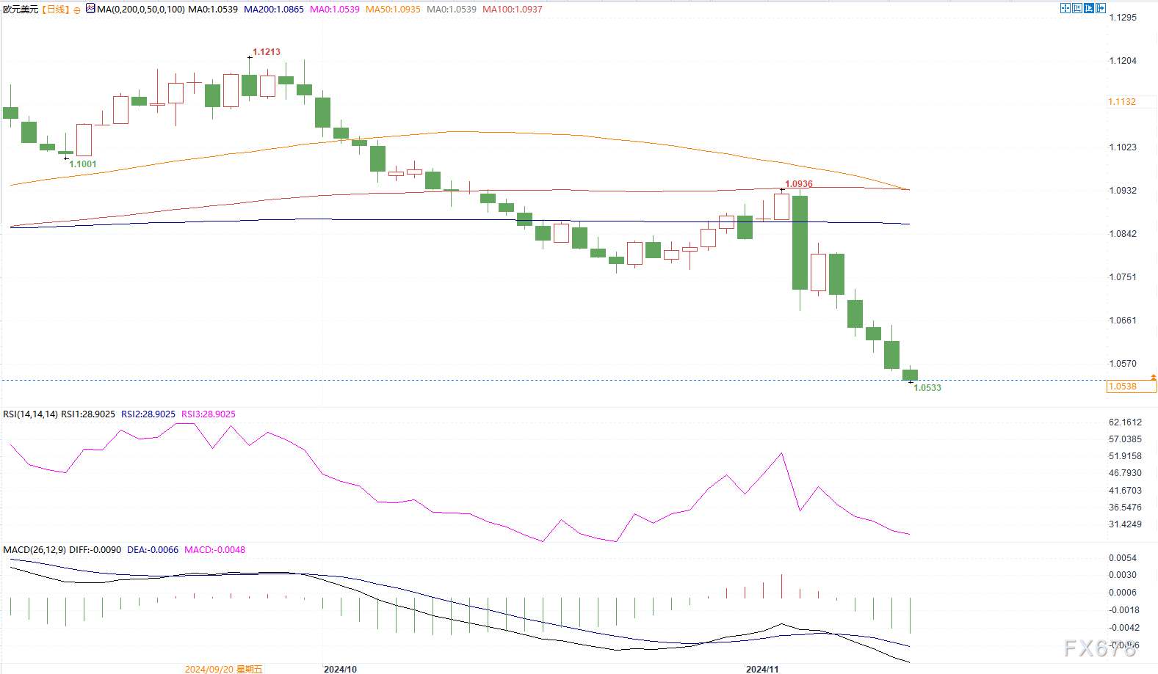Click the orange MA50:1.0935 legend value
The image size is (1158, 674).
[393, 10]
